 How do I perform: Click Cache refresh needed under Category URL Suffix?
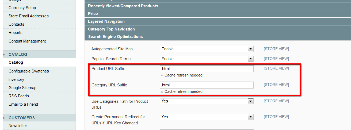click(x=184, y=92)
